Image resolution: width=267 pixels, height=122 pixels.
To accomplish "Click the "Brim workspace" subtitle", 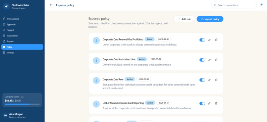I will click(19, 8).
